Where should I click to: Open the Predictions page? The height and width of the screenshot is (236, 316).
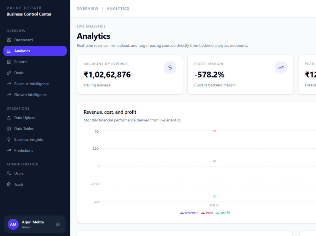[35, 150]
